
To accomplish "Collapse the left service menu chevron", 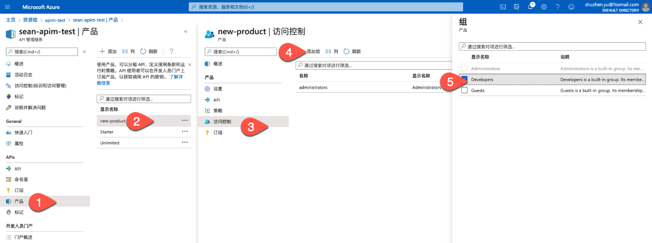I will 84,52.
